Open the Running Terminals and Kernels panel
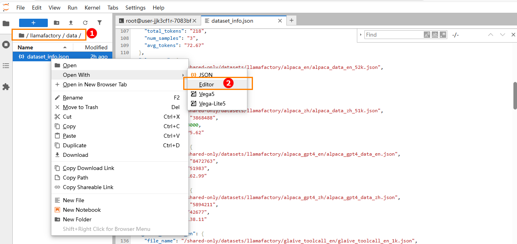517x244 pixels. (6, 45)
